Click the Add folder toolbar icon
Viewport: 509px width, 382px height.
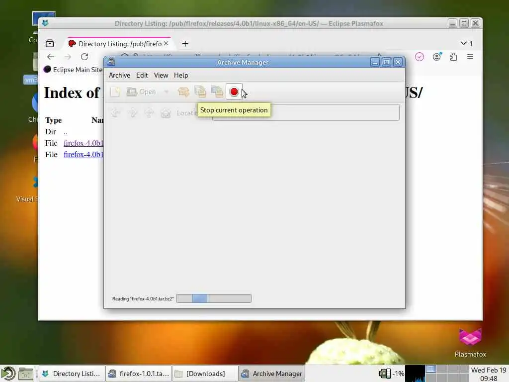coord(217,92)
